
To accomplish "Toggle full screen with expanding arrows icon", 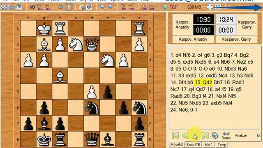I will pos(210,7).
